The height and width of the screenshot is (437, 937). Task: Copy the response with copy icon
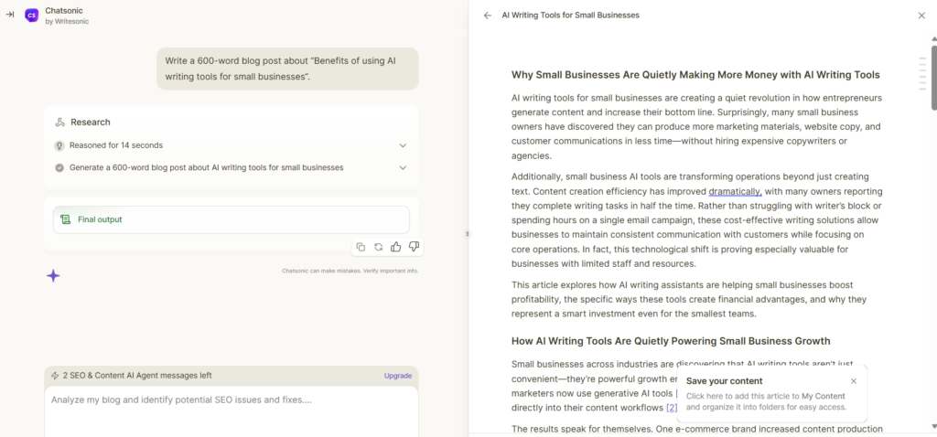click(x=361, y=247)
